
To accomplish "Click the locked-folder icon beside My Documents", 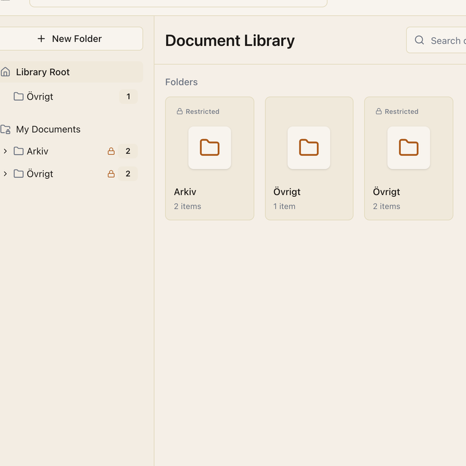I will 5,129.
